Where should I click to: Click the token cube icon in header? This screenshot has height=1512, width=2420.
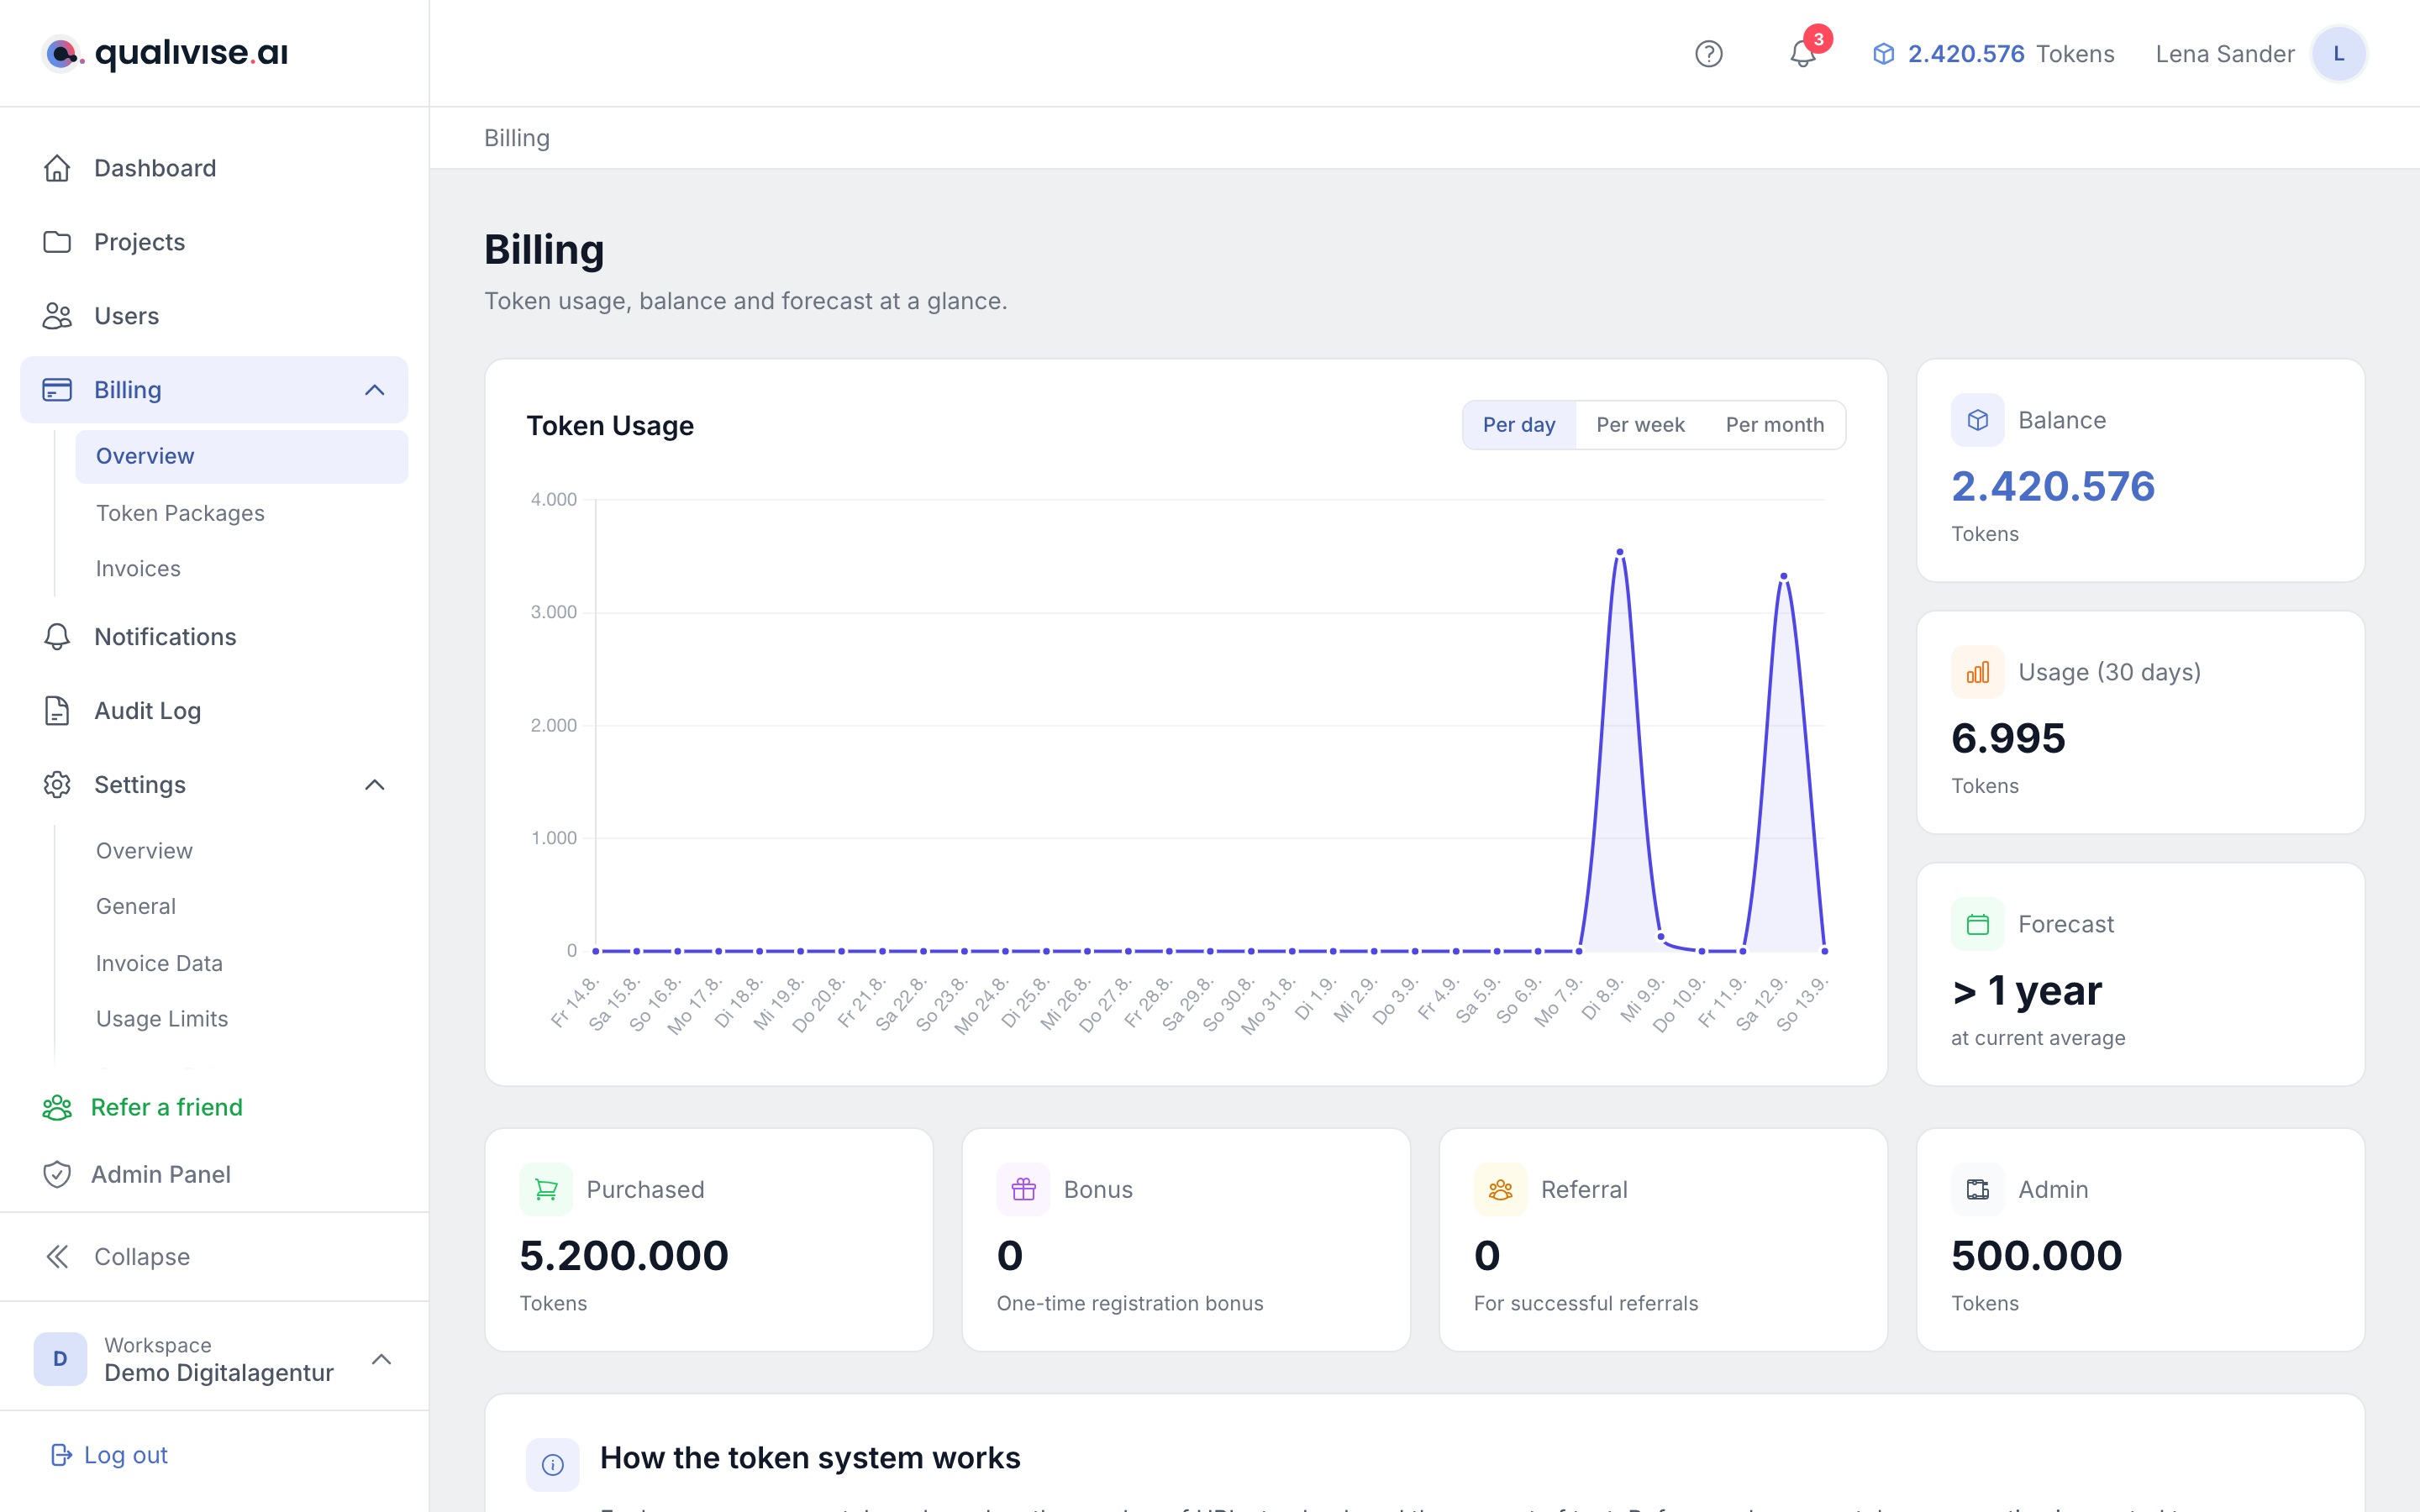1883,54
